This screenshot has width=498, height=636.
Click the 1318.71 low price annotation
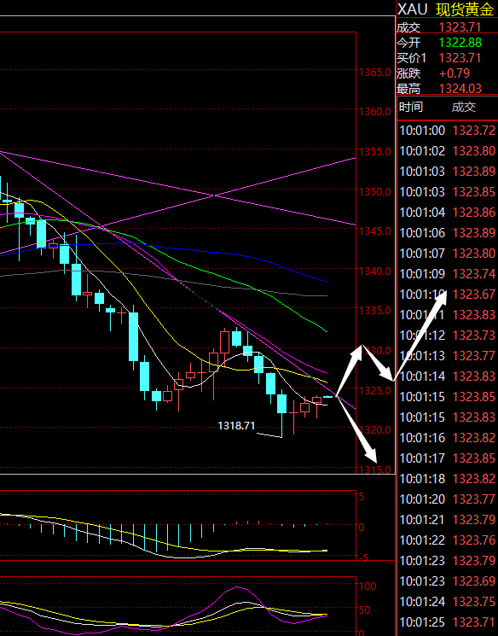pos(236,426)
